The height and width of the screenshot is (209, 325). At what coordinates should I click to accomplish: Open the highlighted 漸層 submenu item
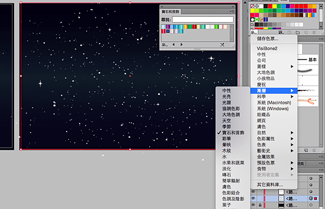click(x=274, y=90)
